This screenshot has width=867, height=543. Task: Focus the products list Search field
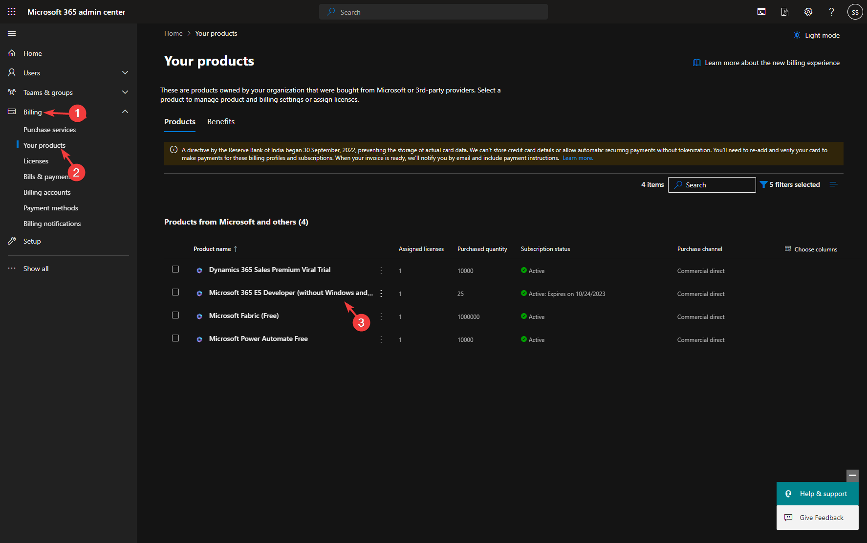pos(712,185)
